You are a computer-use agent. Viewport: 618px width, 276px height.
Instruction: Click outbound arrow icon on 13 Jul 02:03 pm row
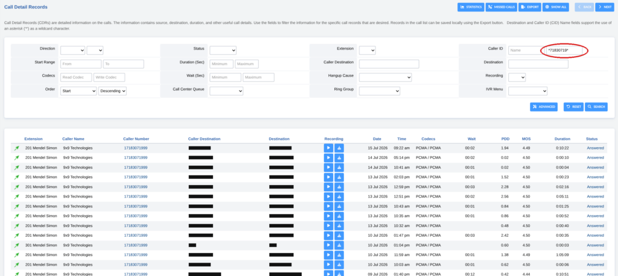(x=16, y=177)
